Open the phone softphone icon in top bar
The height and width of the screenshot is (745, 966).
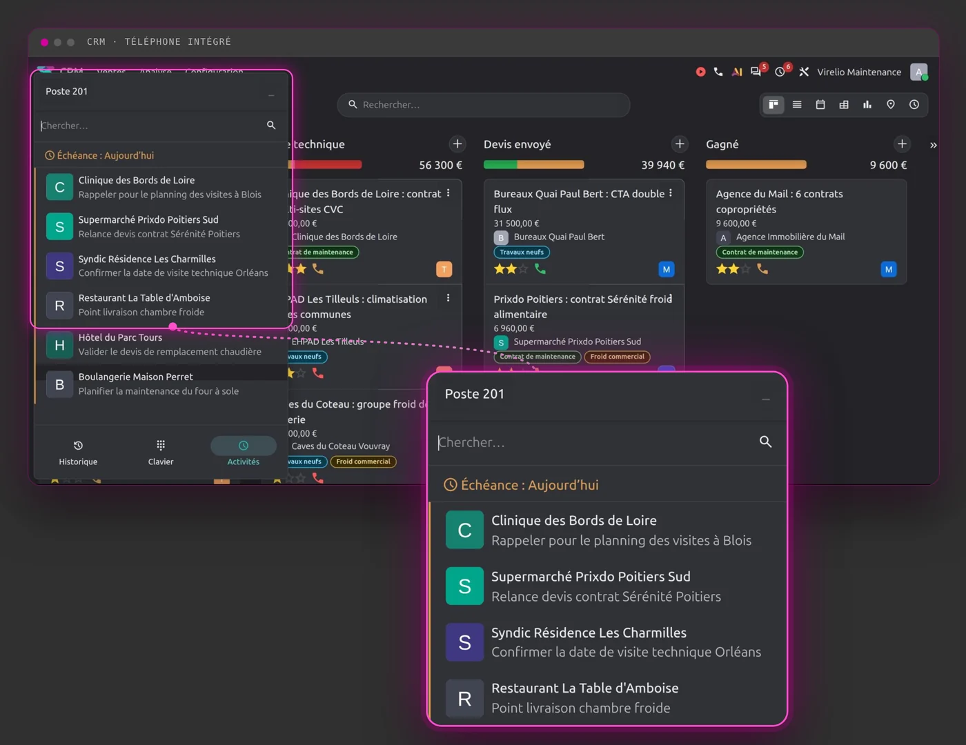[x=718, y=72]
